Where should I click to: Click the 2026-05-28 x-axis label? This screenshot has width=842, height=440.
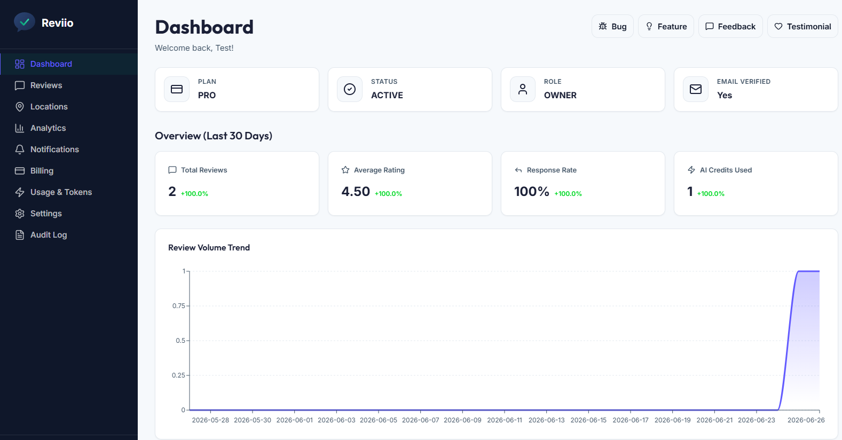tap(210, 420)
